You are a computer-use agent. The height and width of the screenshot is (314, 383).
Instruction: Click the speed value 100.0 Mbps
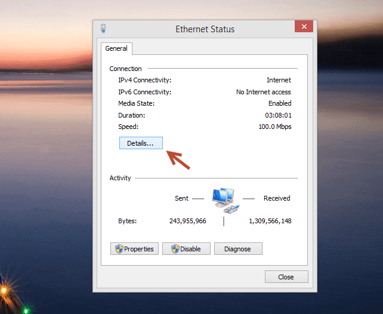coord(275,127)
